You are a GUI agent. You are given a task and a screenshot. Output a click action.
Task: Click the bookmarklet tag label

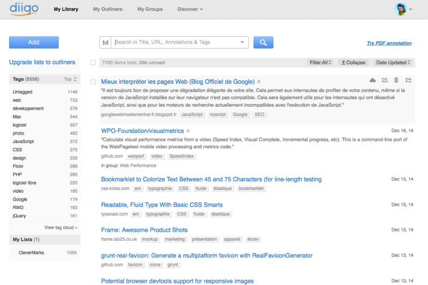coord(251,188)
